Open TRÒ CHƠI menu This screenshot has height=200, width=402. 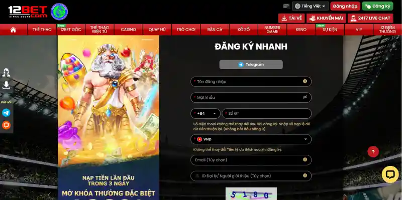[186, 30]
